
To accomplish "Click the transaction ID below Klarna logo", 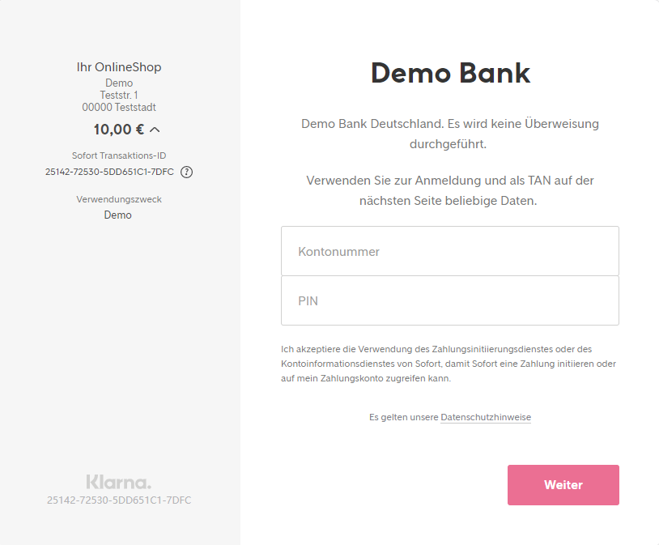I will tap(119, 500).
